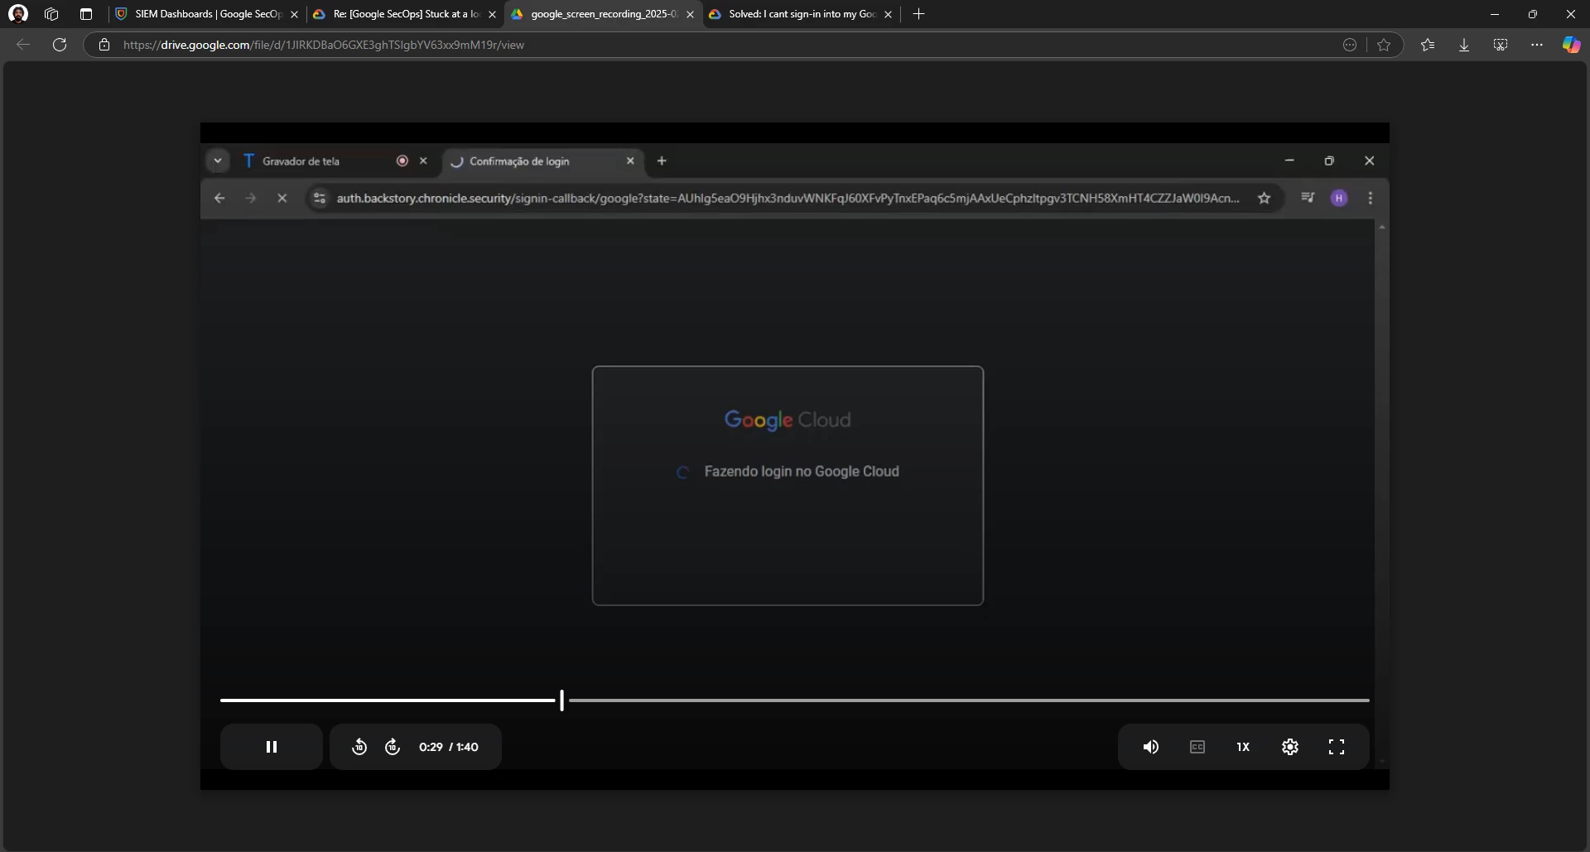1590x852 pixels.
Task: Click the recorded Chrome forward arrow
Action: pos(251,198)
